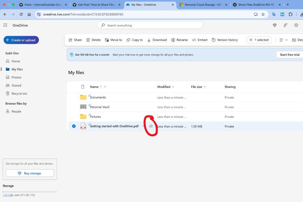
Task: Click share icon on Getting started PDF row
Action: pyautogui.click(x=151, y=126)
